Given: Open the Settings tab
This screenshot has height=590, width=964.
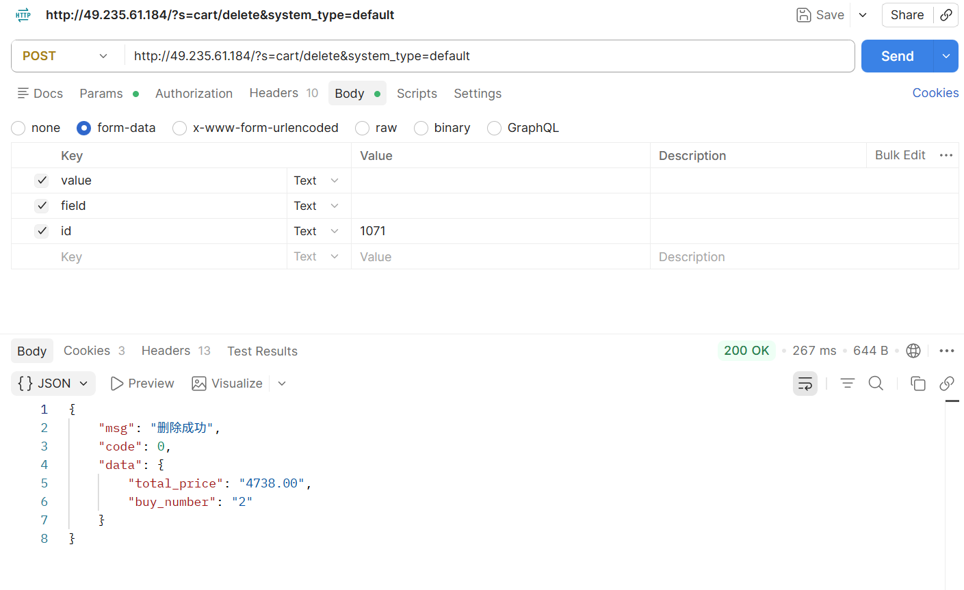Looking at the screenshot, I should pyautogui.click(x=478, y=94).
